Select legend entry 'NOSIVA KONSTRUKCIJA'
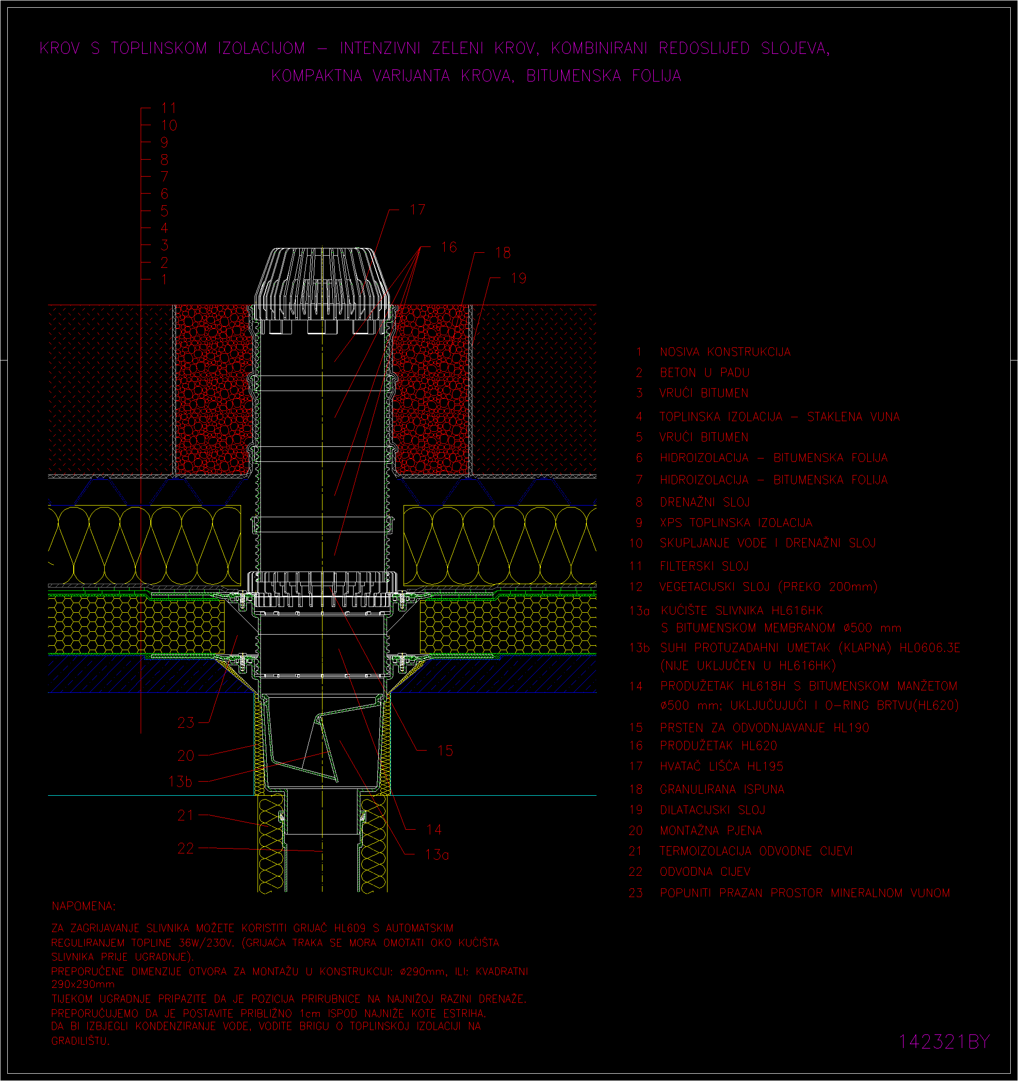Image resolution: width=1018 pixels, height=1081 pixels. click(x=725, y=352)
